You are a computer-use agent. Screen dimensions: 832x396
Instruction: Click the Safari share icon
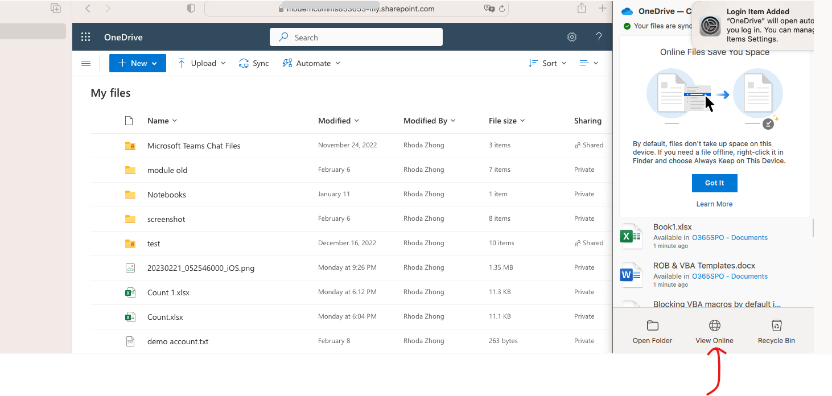pos(582,9)
